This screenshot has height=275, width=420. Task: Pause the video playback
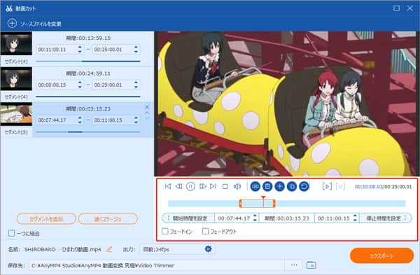pyautogui.click(x=190, y=186)
